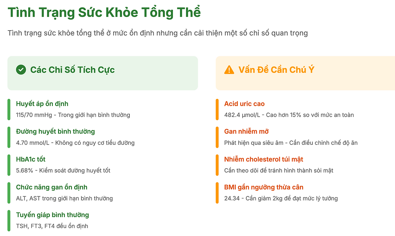395x236 pixels.
Task: Click the green bar beside "Huyết áp ổn định"
Action: (x=9, y=109)
